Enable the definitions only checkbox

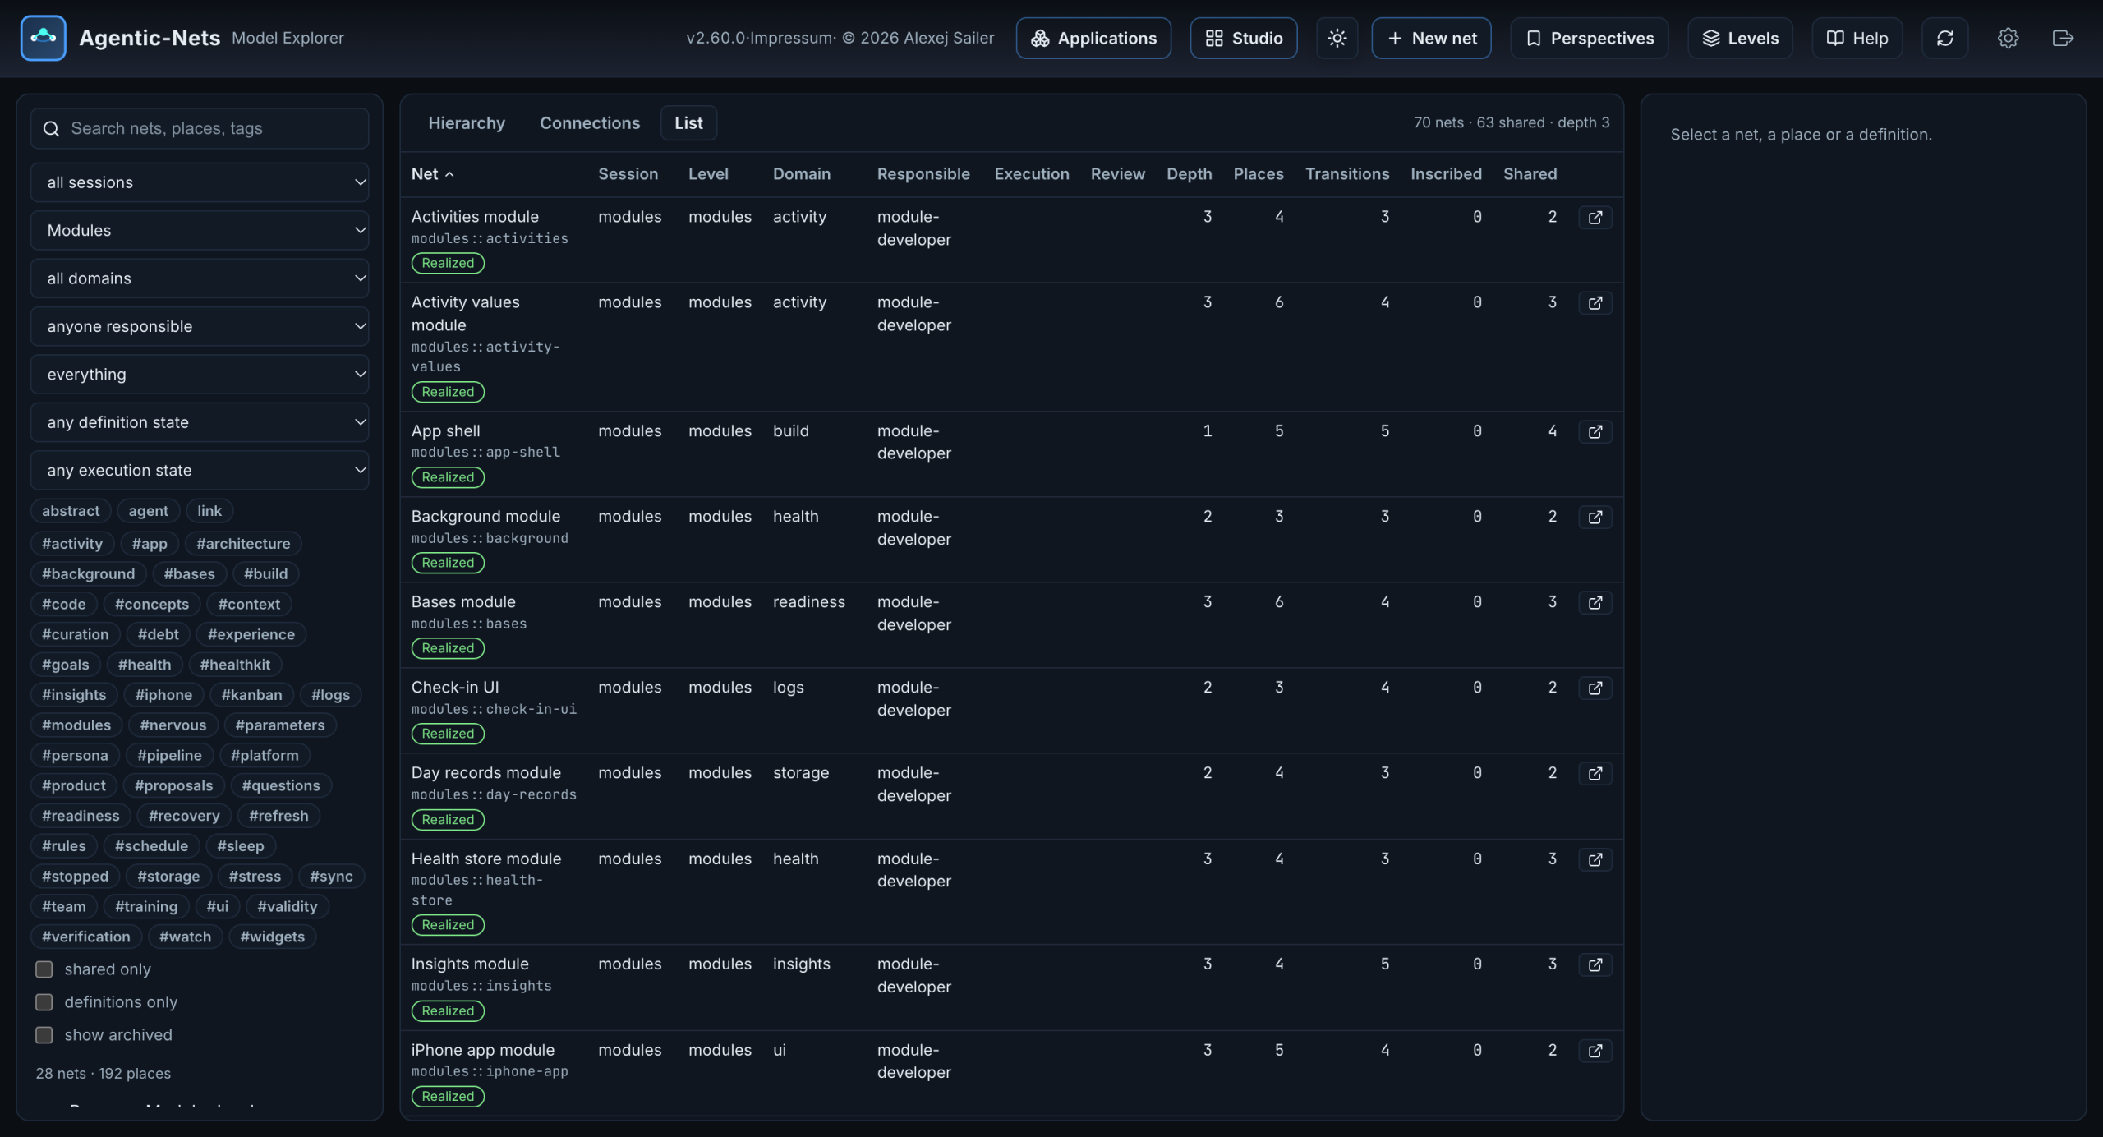(x=44, y=1002)
